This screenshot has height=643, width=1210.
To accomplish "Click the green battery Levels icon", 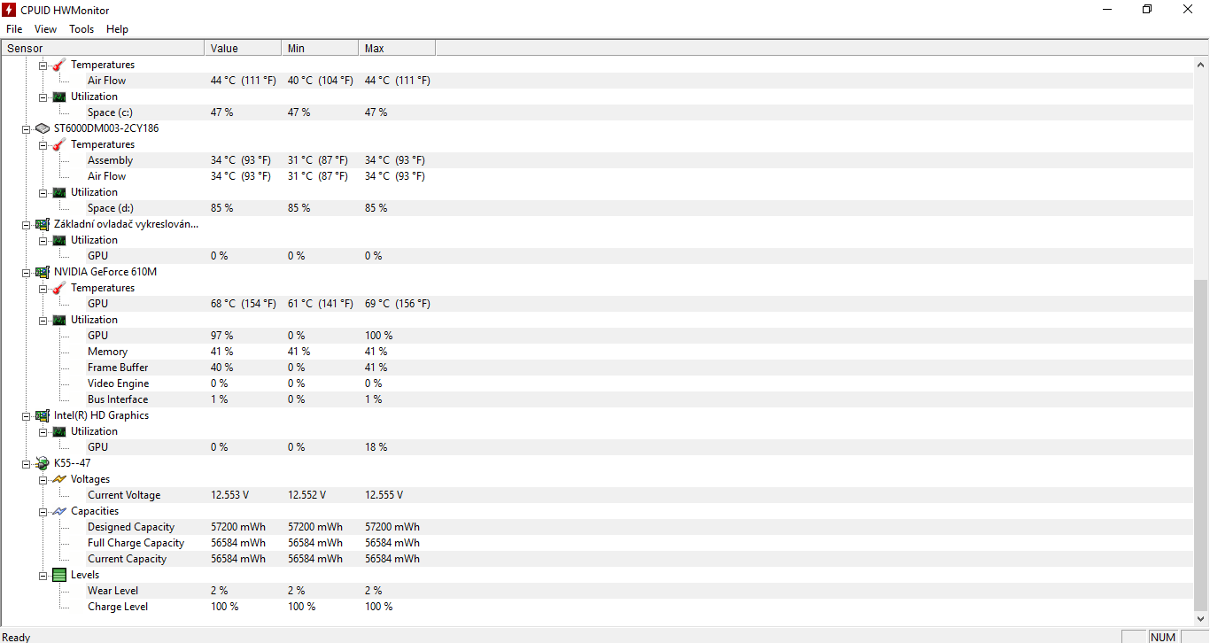I will tap(59, 575).
